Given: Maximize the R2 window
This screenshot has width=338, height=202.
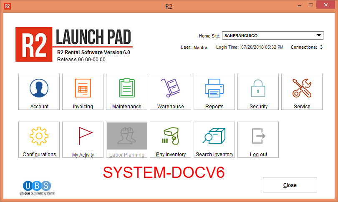Looking at the screenshot, I should [x=311, y=5].
